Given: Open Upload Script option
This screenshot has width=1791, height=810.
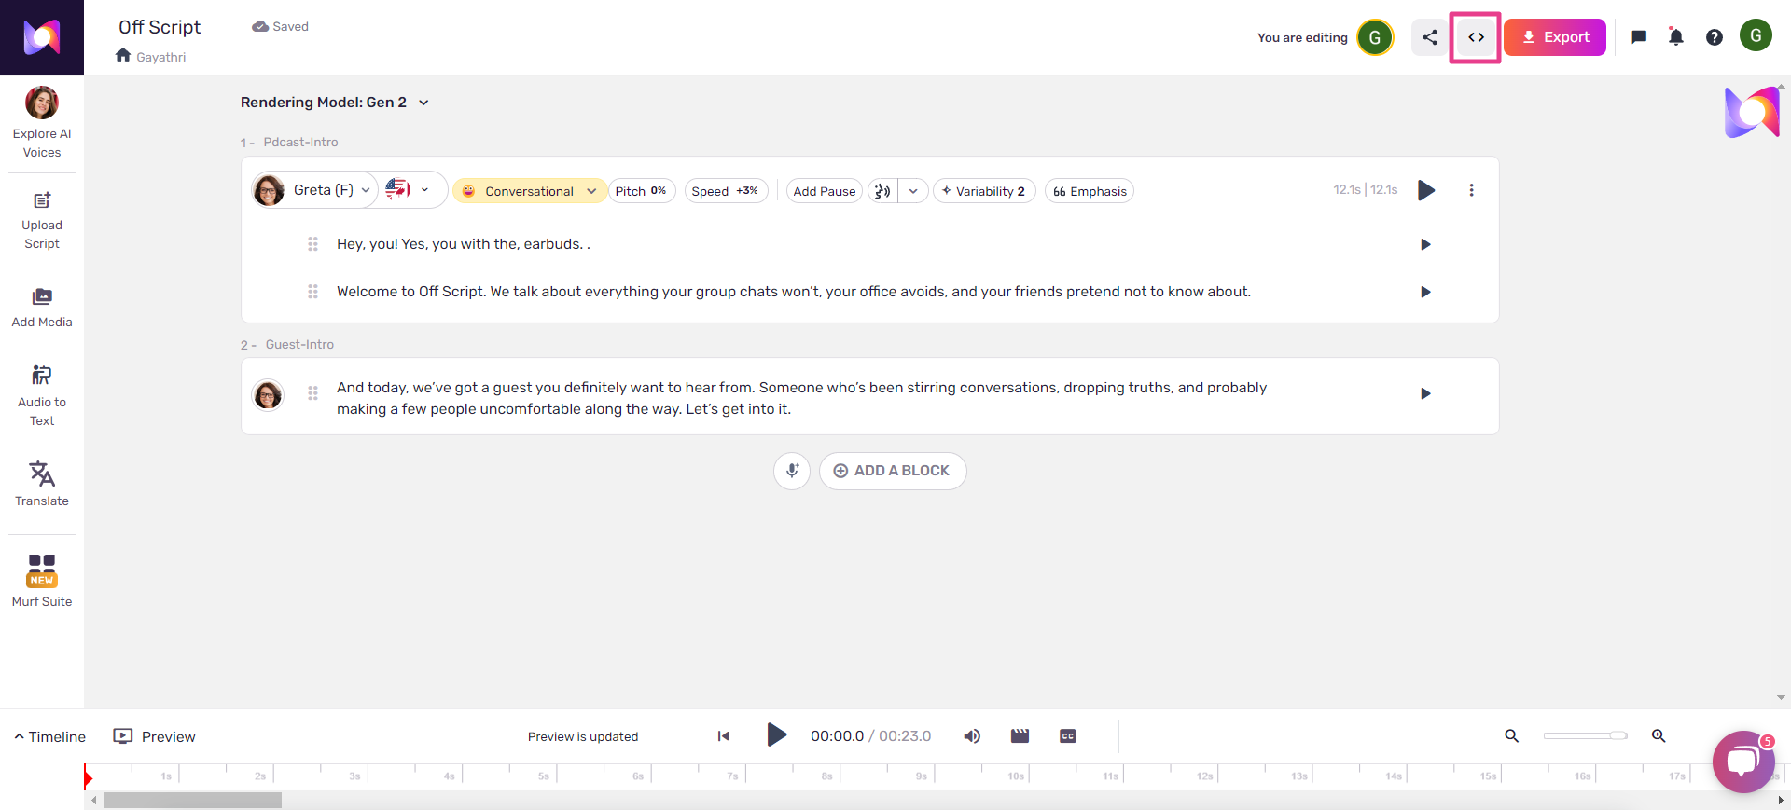Looking at the screenshot, I should [42, 221].
